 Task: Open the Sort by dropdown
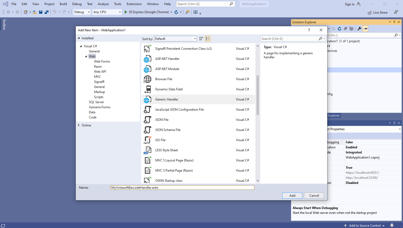click(x=175, y=39)
